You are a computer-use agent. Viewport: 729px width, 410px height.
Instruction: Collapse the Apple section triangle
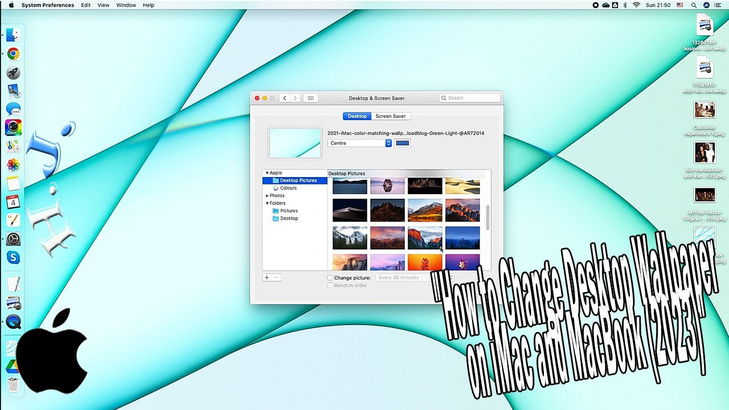(267, 173)
